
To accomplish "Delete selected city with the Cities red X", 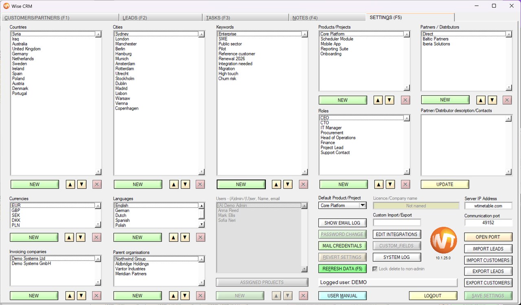I will tap(200, 184).
